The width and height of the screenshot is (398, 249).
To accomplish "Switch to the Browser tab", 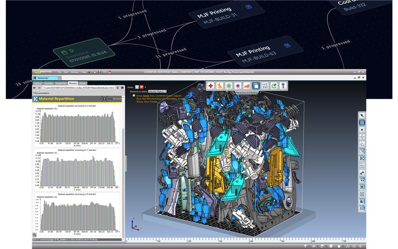I will coord(73,83).
